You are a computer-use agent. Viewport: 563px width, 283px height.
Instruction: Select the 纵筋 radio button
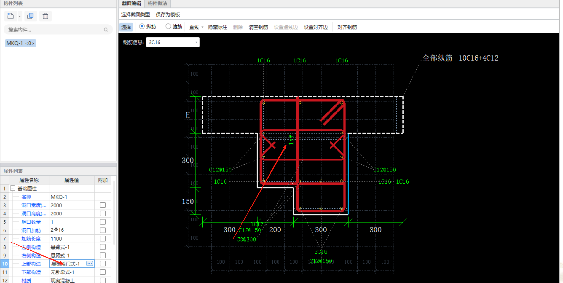tap(142, 26)
